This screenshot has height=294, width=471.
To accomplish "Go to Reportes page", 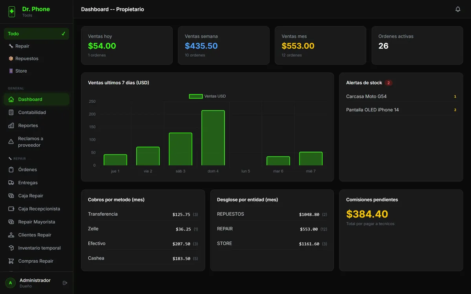I will point(37,125).
